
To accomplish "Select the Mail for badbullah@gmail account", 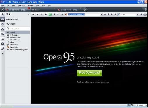I will (18, 49).
